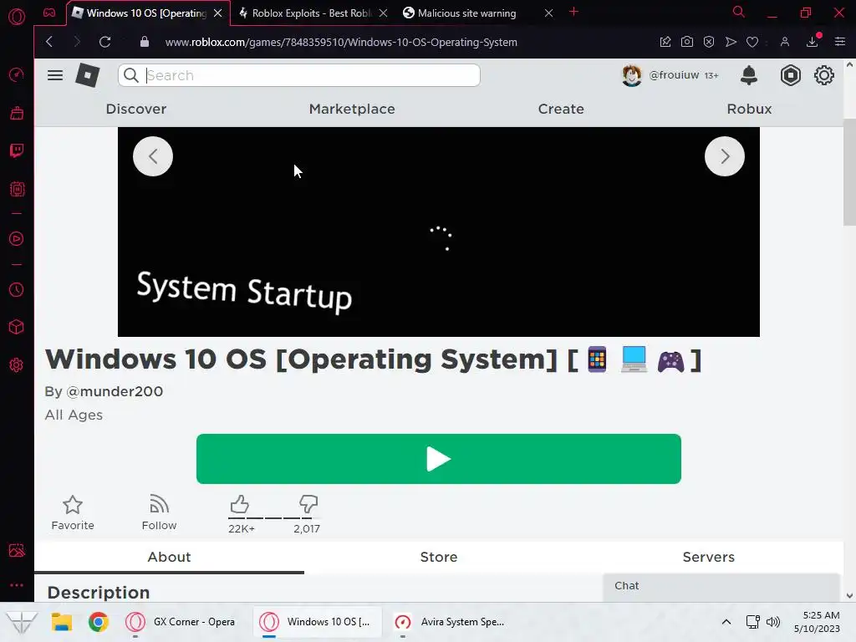Open the @frouiuw username link

click(x=674, y=74)
